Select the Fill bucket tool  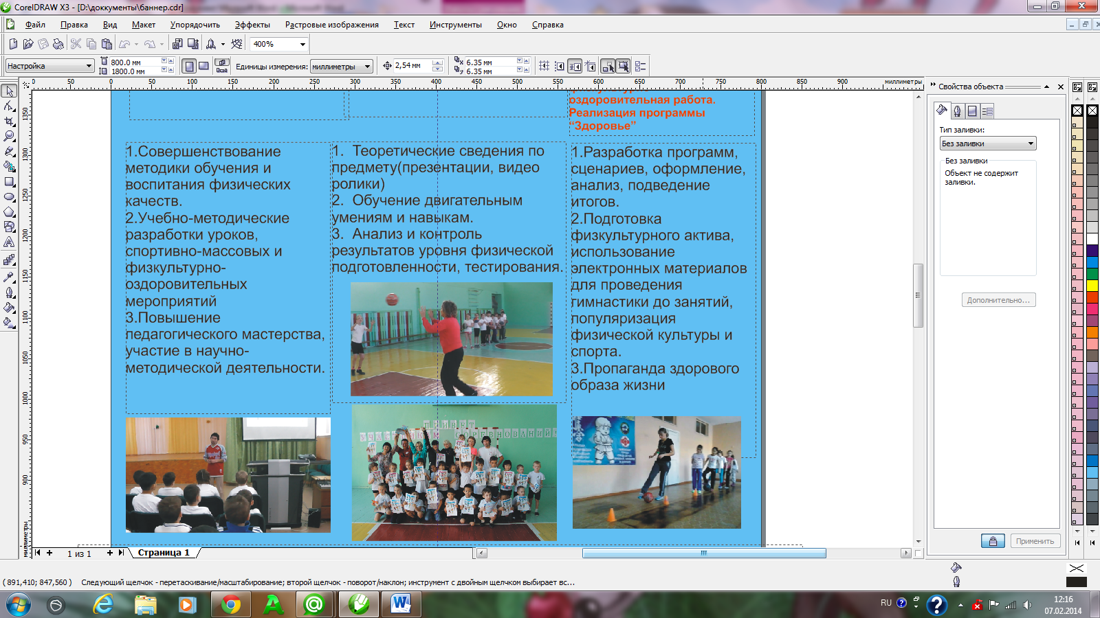click(x=9, y=308)
